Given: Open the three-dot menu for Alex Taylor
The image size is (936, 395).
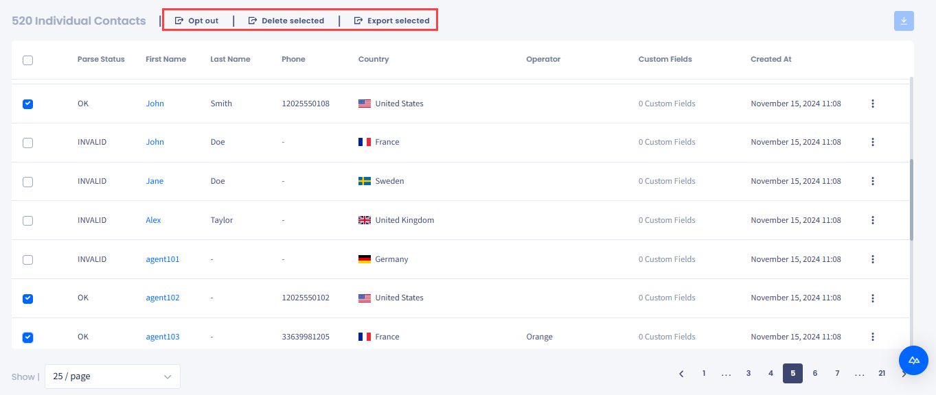Looking at the screenshot, I should 873,220.
